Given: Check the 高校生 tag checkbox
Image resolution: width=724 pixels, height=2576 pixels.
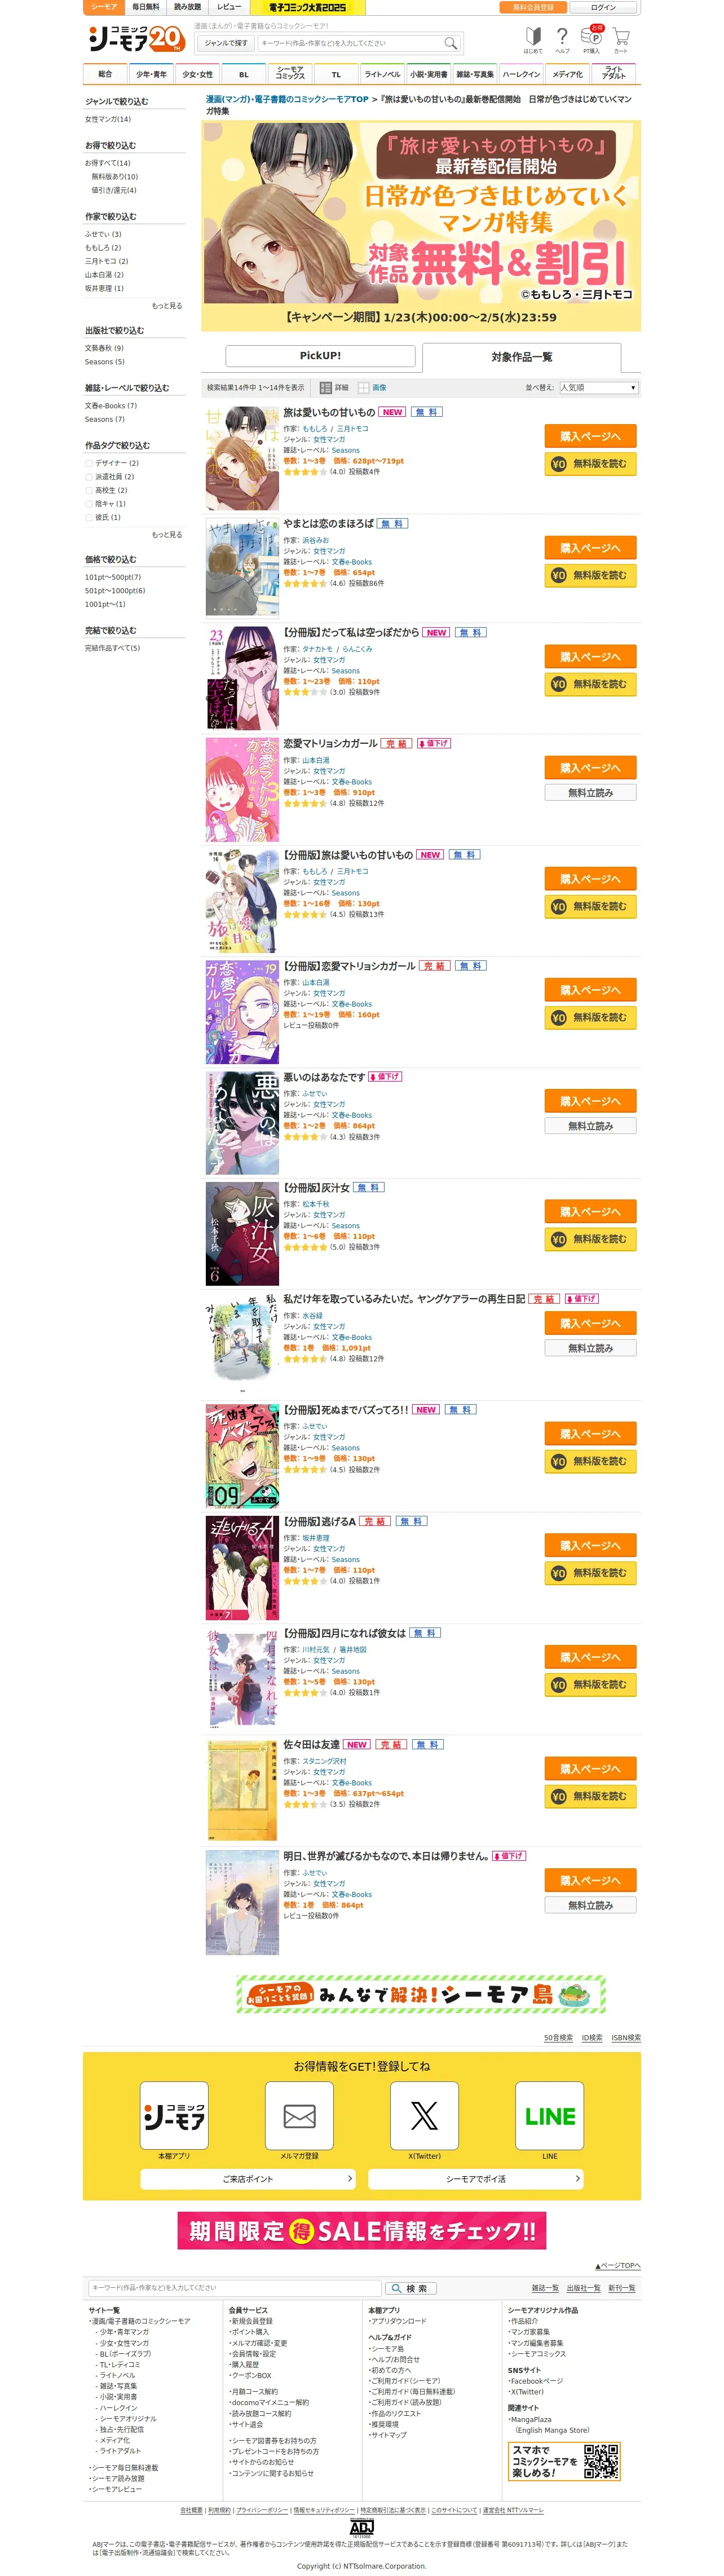Looking at the screenshot, I should [x=89, y=490].
